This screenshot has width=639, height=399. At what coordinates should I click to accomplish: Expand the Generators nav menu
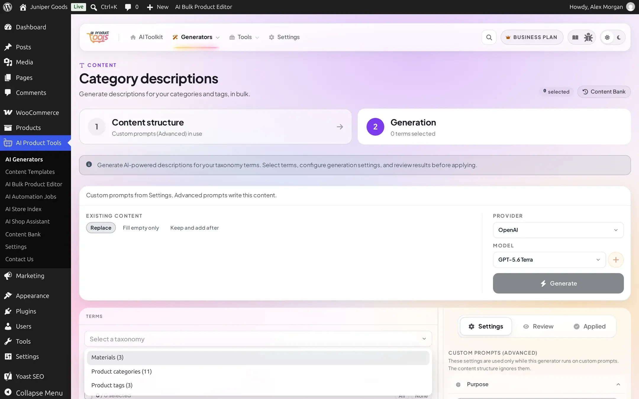pyautogui.click(x=196, y=37)
